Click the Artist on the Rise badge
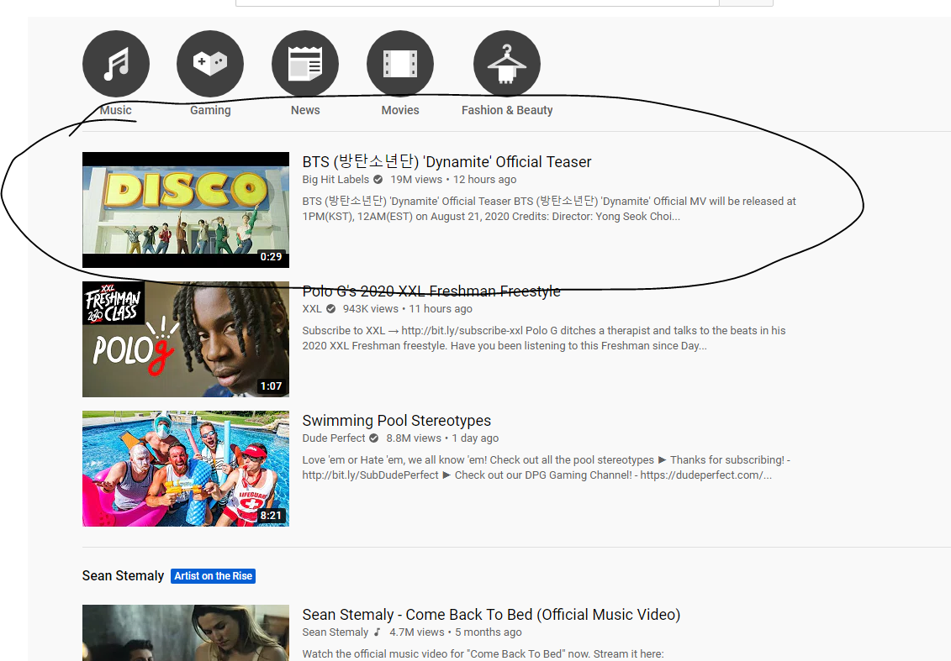This screenshot has height=661, width=951. (213, 576)
